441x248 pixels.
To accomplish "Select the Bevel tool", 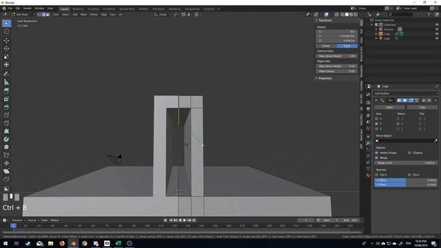I will pyautogui.click(x=6, y=107).
